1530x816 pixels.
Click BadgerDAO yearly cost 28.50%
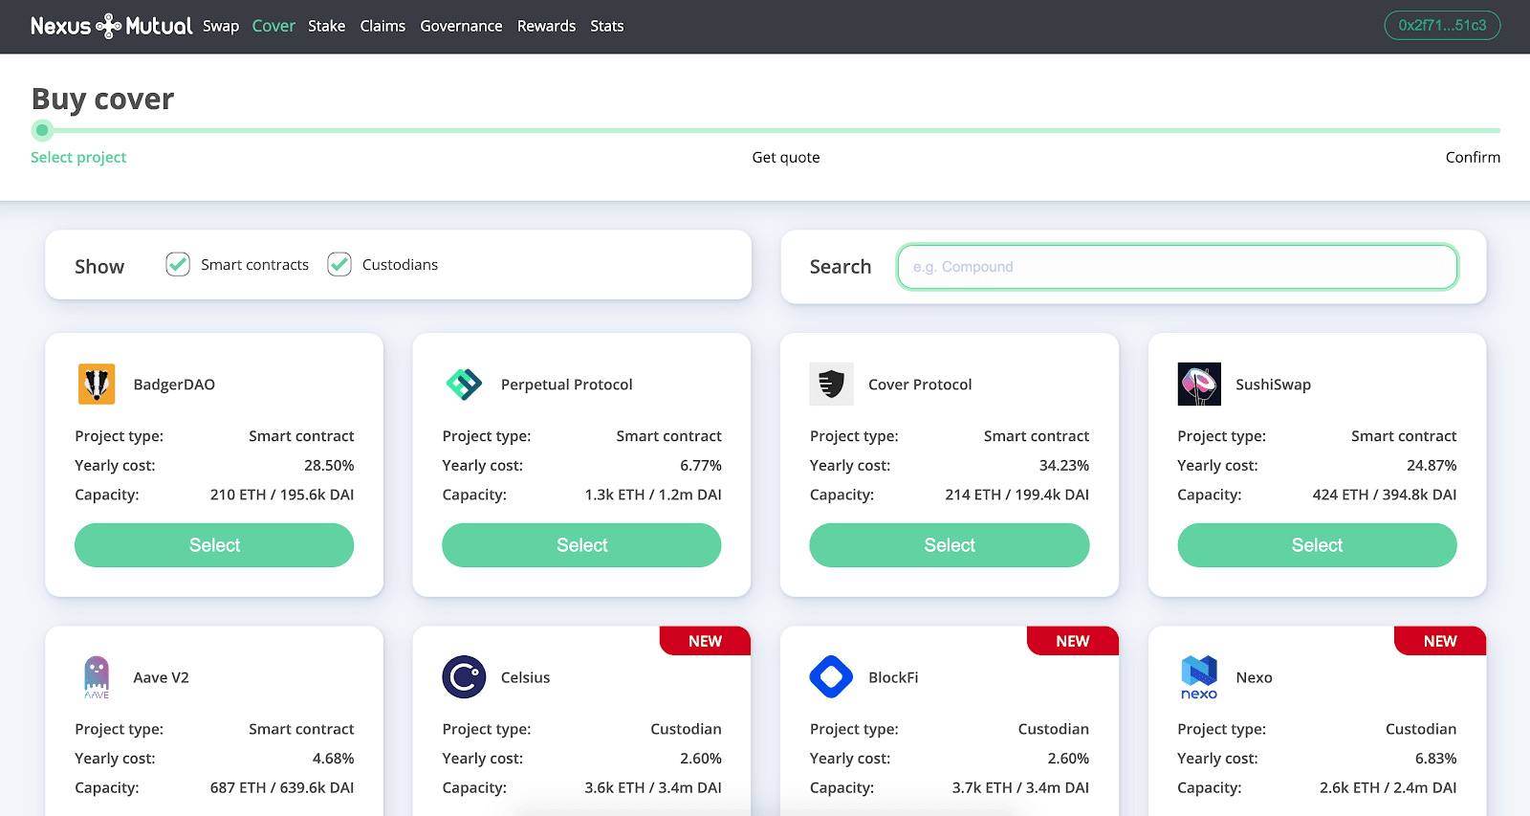[x=329, y=465]
